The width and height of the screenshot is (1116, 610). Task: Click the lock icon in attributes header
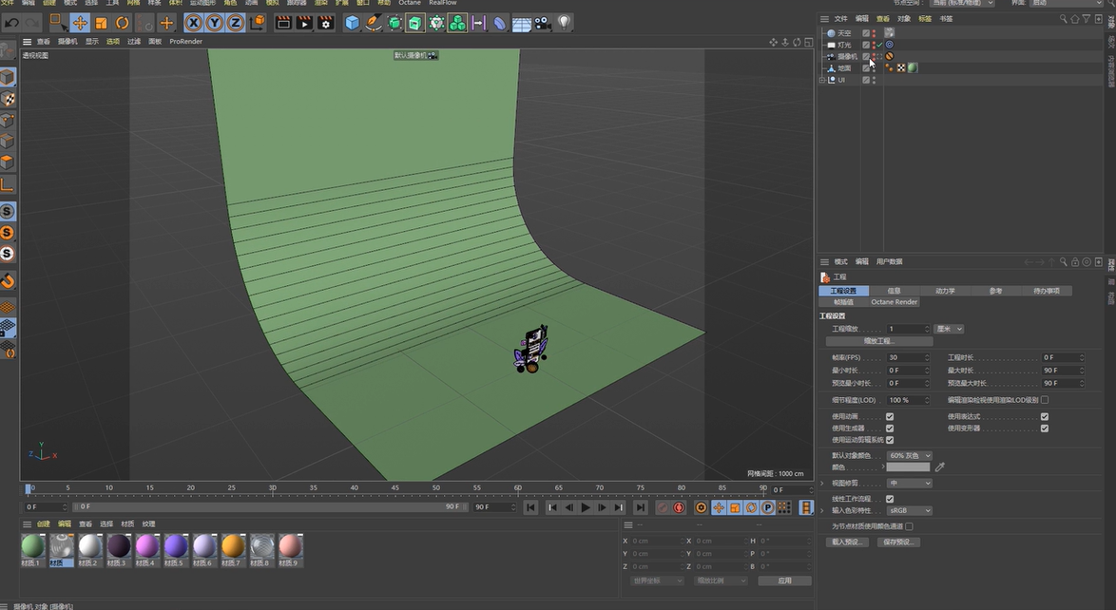[x=1075, y=262]
